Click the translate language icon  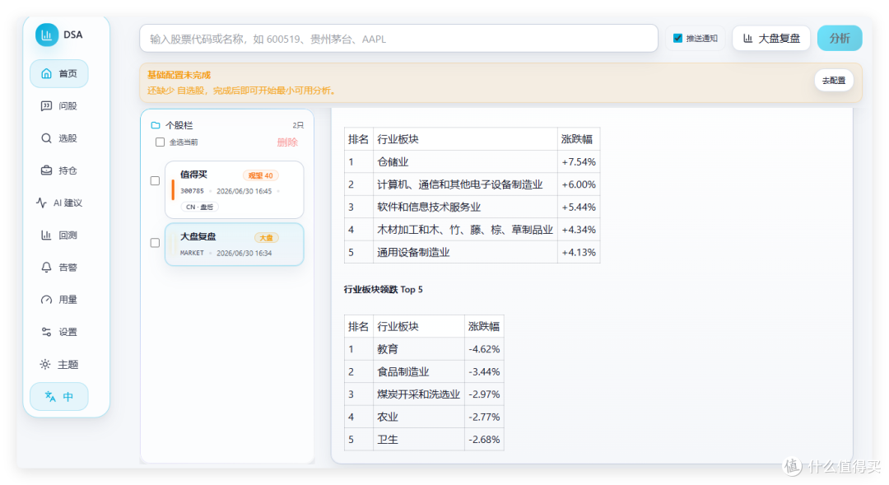coord(50,397)
